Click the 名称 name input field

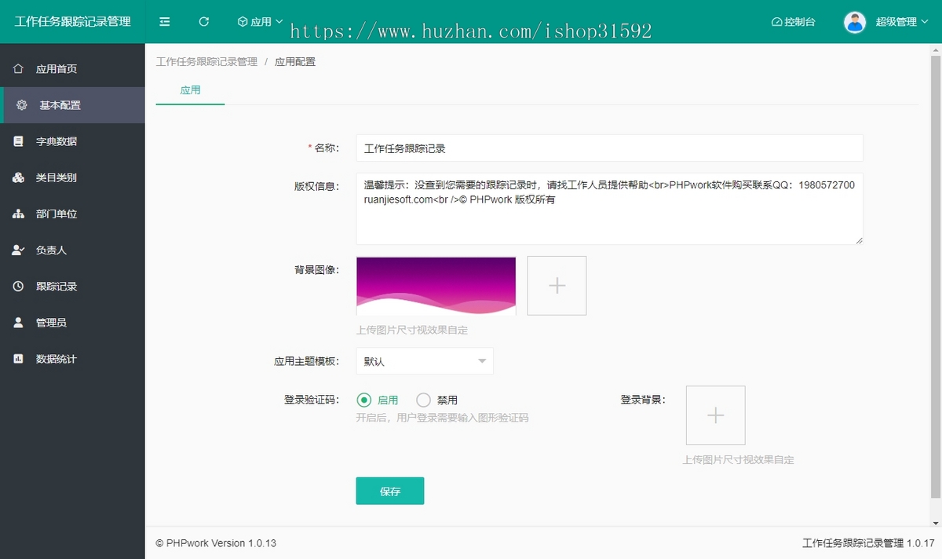point(609,148)
